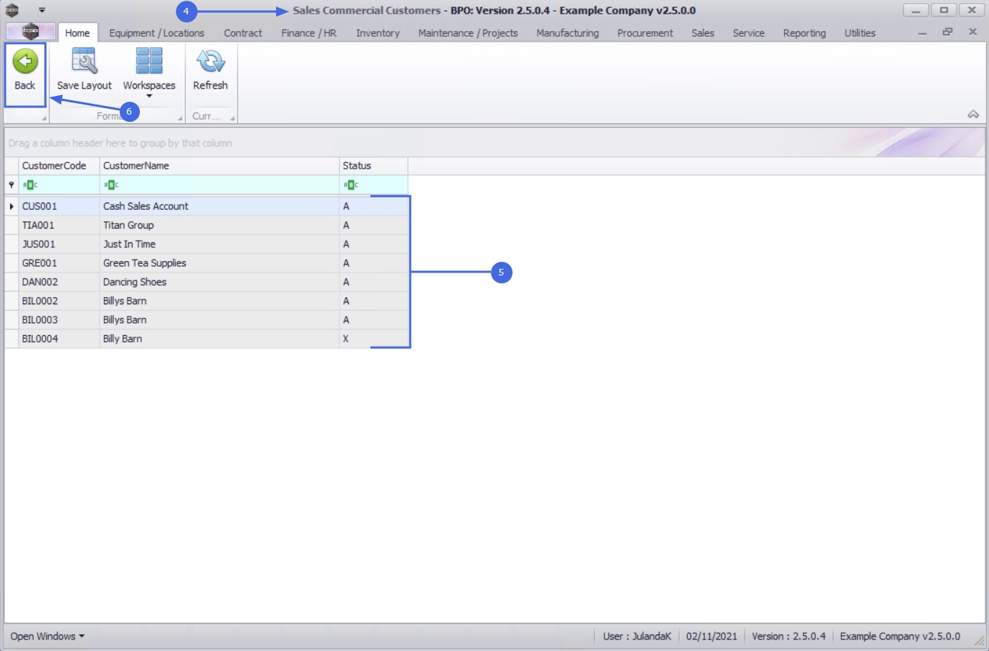
Task: Click the 02/11/2021 date in status bar
Action: (x=711, y=636)
